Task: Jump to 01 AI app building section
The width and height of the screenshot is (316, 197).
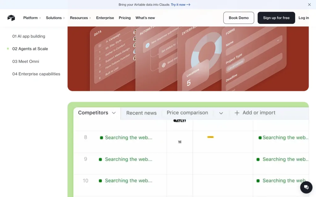Action: tap(29, 36)
